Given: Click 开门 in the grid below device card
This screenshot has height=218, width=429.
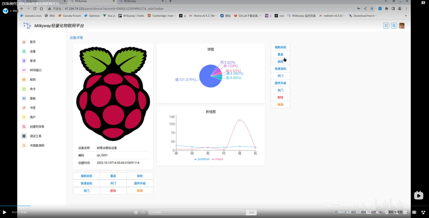Looking at the screenshot, I should pos(113,183).
